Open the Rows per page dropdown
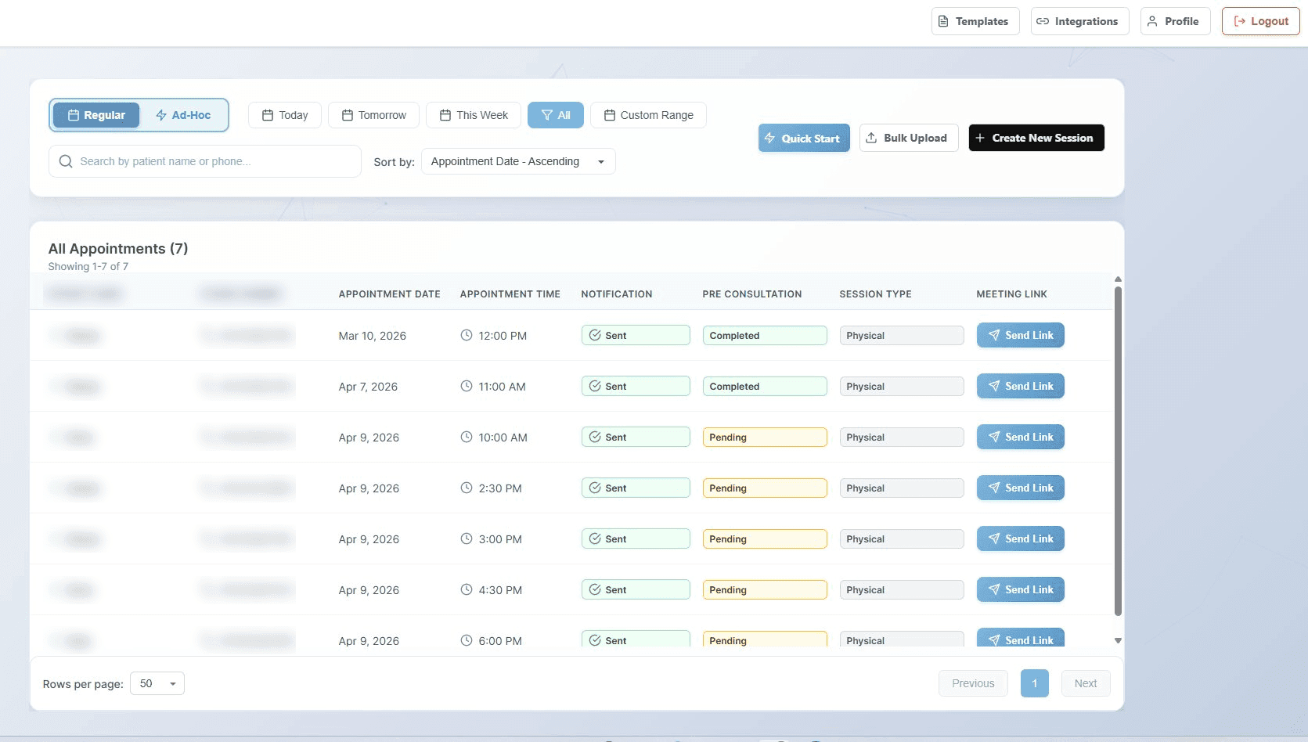This screenshot has height=742, width=1308. [157, 683]
